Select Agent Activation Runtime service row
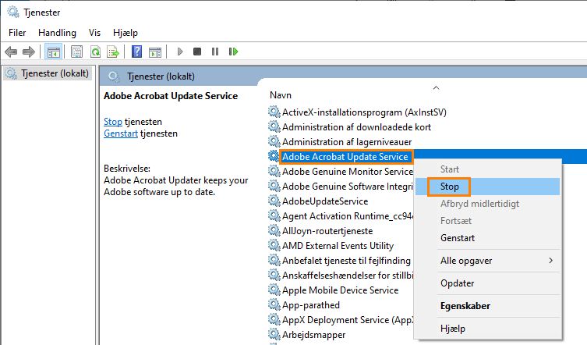This screenshot has width=587, height=345. 348,216
